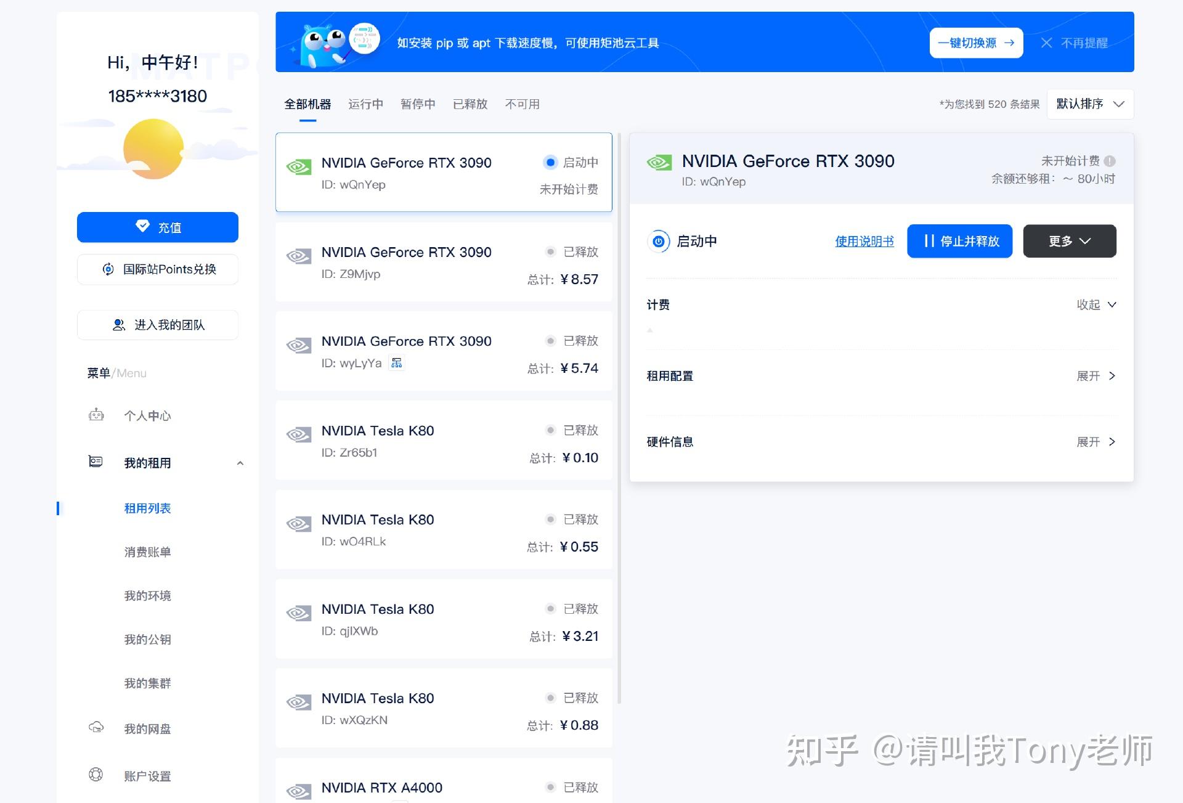Expand the 硬件信息 section
Image resolution: width=1183 pixels, height=803 pixels.
1096,442
